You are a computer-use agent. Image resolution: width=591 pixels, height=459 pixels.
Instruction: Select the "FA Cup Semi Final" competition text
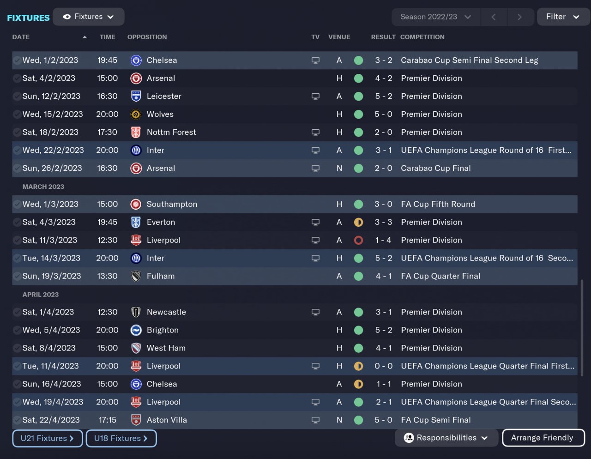[436, 421]
